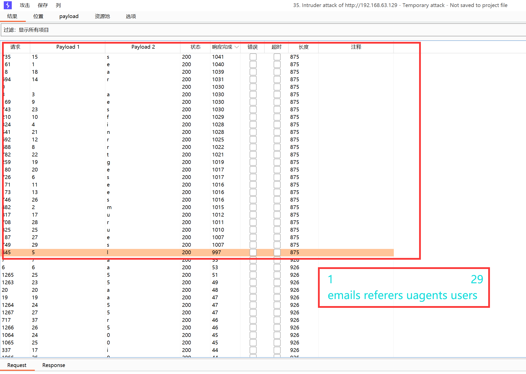The width and height of the screenshot is (526, 374).
Task: Sort by the Payload 2 column header
Action: pyautogui.click(x=143, y=47)
